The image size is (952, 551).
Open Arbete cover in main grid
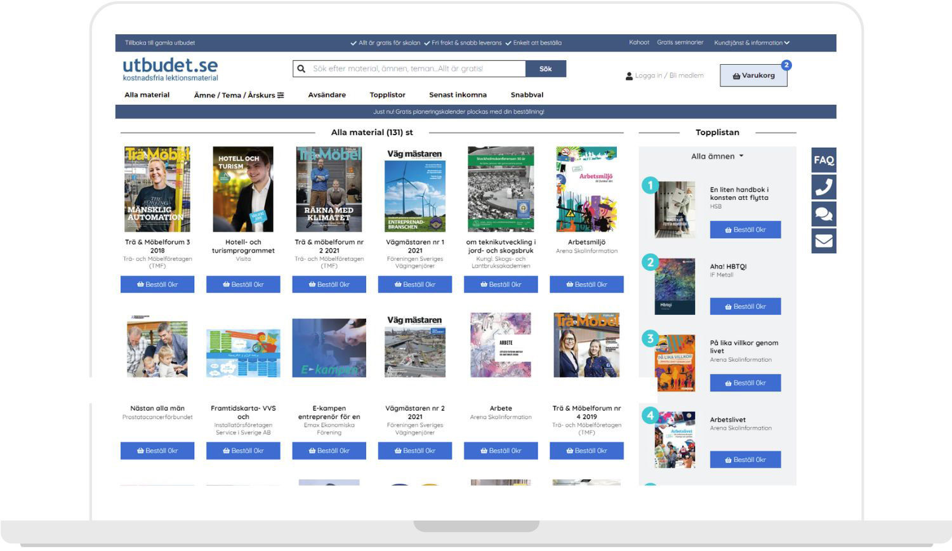pyautogui.click(x=501, y=345)
